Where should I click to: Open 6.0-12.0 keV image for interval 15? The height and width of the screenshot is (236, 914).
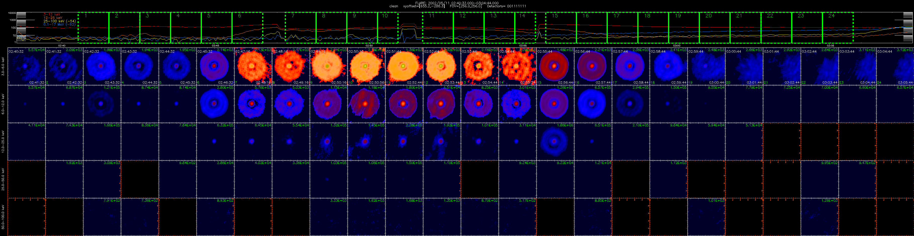(555, 104)
